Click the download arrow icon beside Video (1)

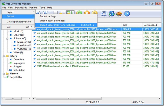tap(11, 52)
